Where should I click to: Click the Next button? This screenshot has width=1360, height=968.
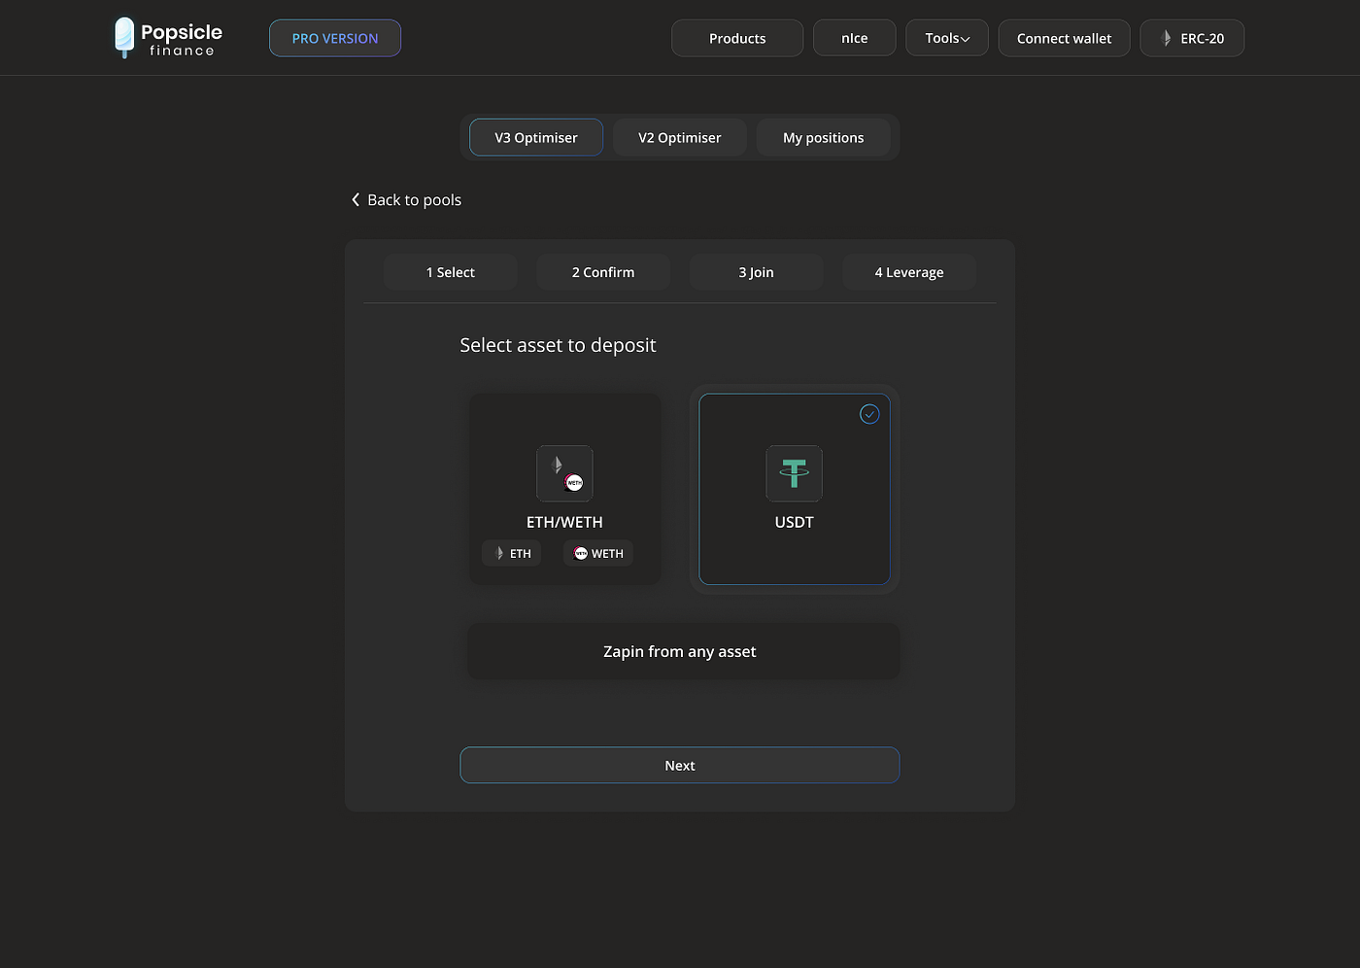[680, 765]
